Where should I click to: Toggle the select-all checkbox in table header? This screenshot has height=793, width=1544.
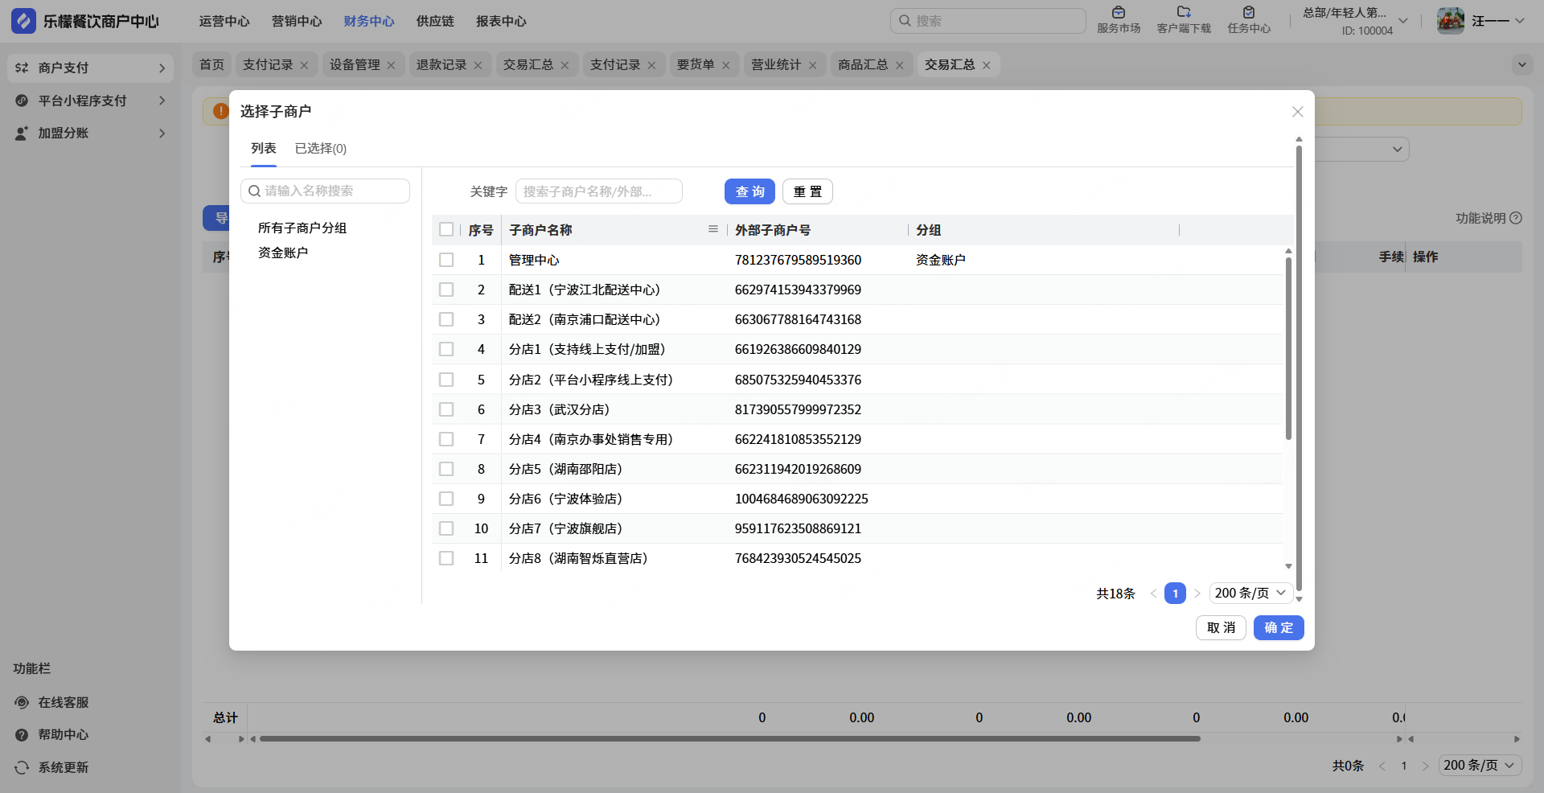coord(446,229)
